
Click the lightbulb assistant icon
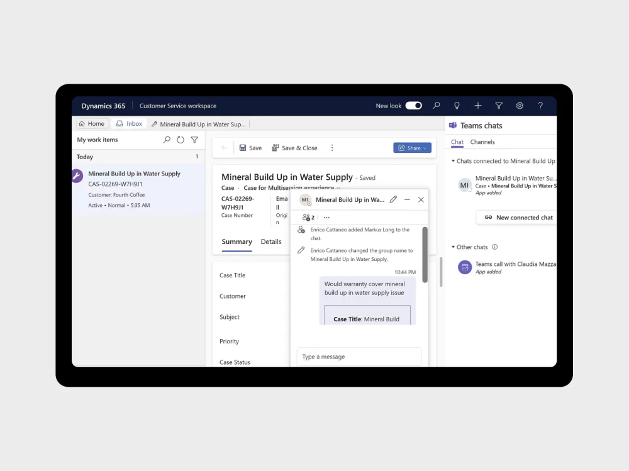point(457,106)
